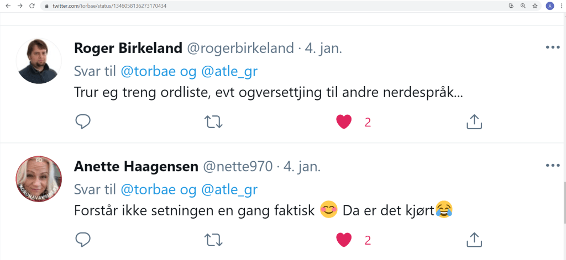Screen dimensions: 566x260
Task: Unlike Anette Haagensen's tweet with the heart
Action: [x=344, y=239]
